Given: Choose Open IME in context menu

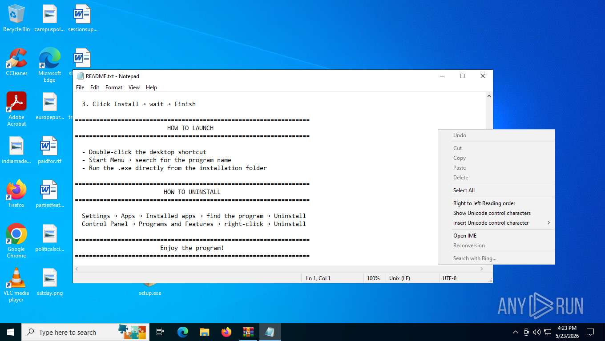Looking at the screenshot, I should click(496, 236).
